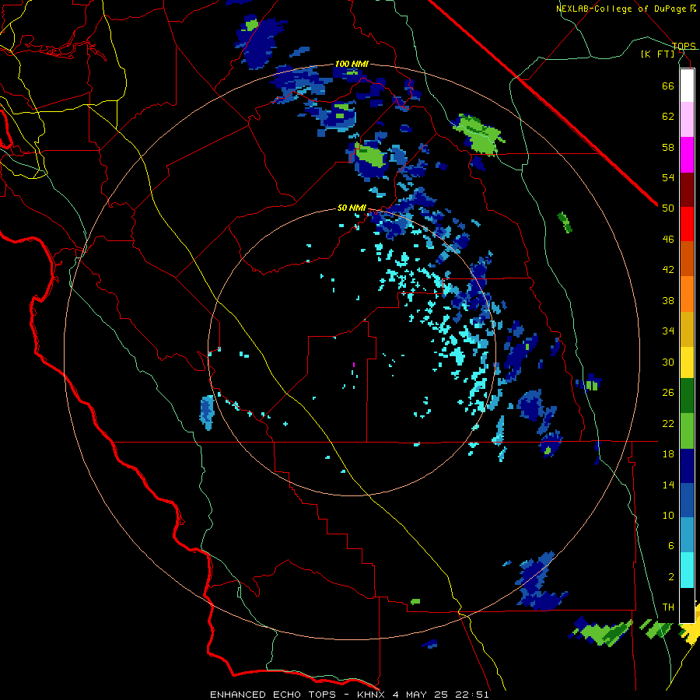The width and height of the screenshot is (700, 700).
Task: Click the legend value 62
Action: click(x=668, y=117)
